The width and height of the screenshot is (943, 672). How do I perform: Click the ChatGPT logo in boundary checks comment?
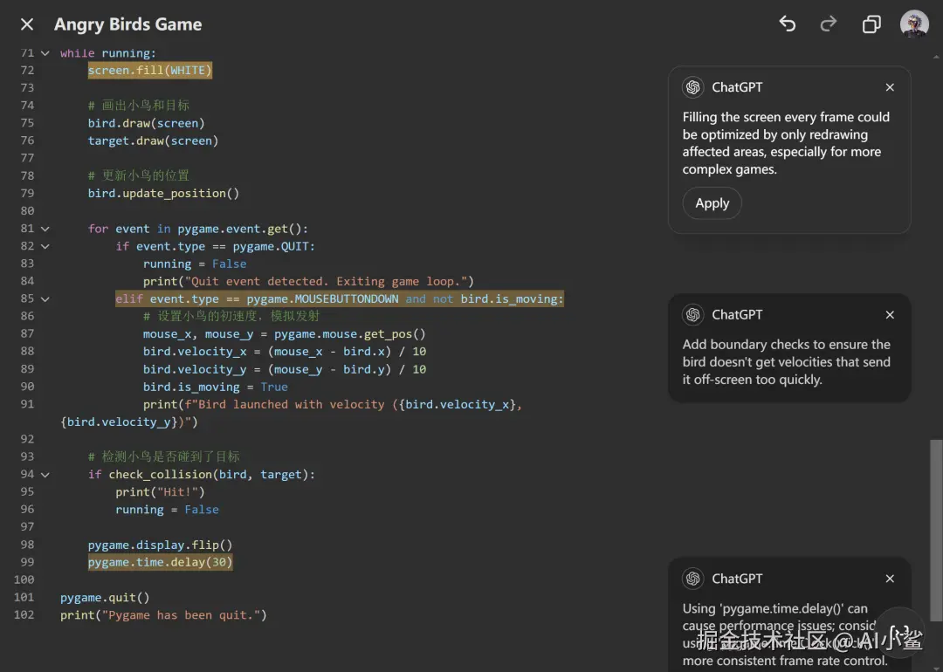(x=692, y=315)
